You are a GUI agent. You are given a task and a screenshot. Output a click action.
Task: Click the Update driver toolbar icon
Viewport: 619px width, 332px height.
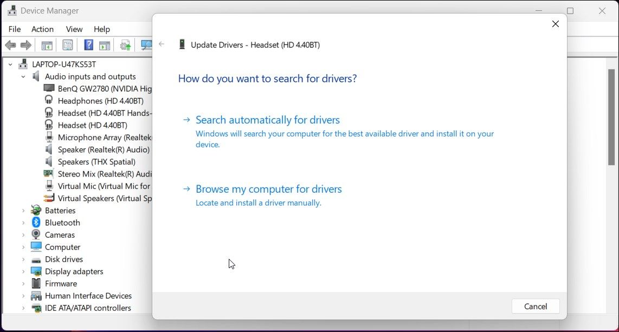point(126,45)
